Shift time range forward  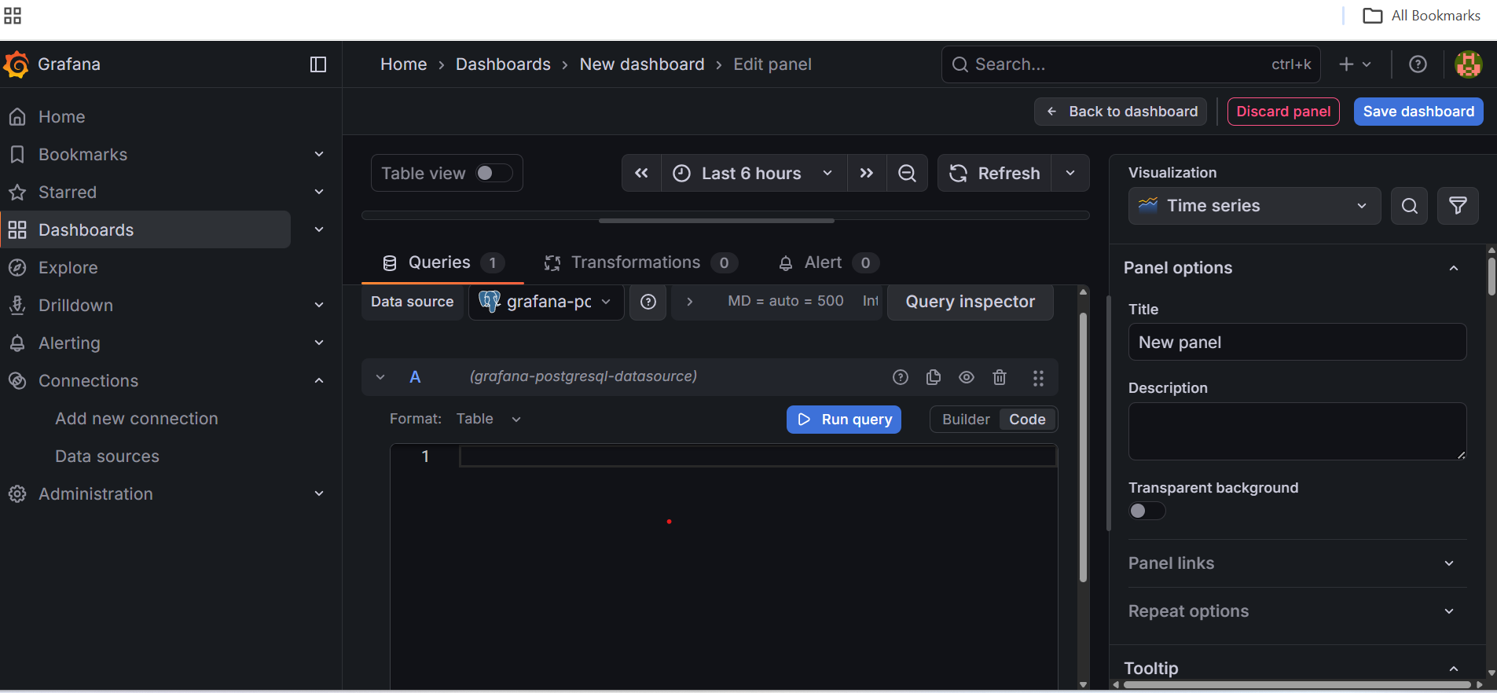[866, 173]
